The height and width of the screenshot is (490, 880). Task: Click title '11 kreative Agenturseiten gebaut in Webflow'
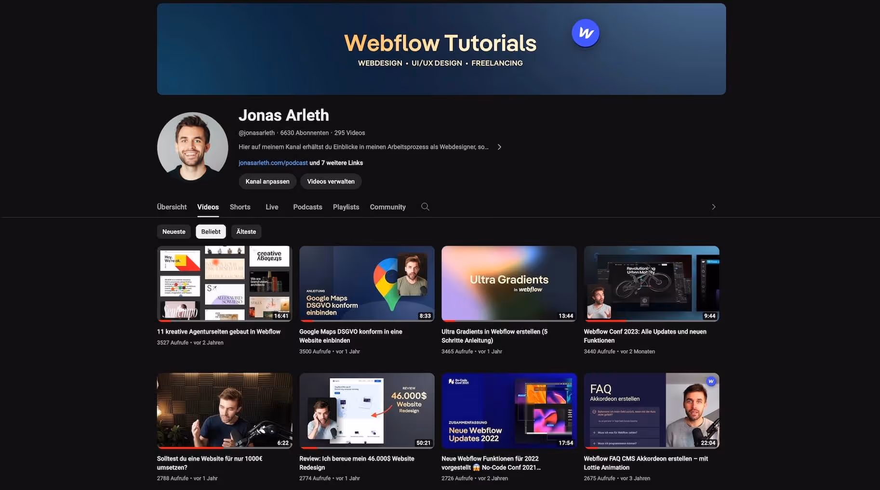point(219,332)
